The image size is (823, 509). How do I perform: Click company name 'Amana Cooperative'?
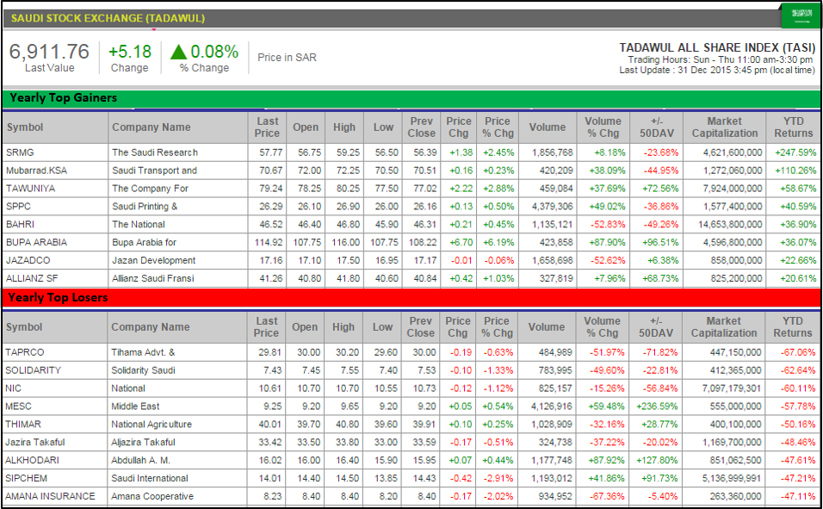pyautogui.click(x=152, y=496)
